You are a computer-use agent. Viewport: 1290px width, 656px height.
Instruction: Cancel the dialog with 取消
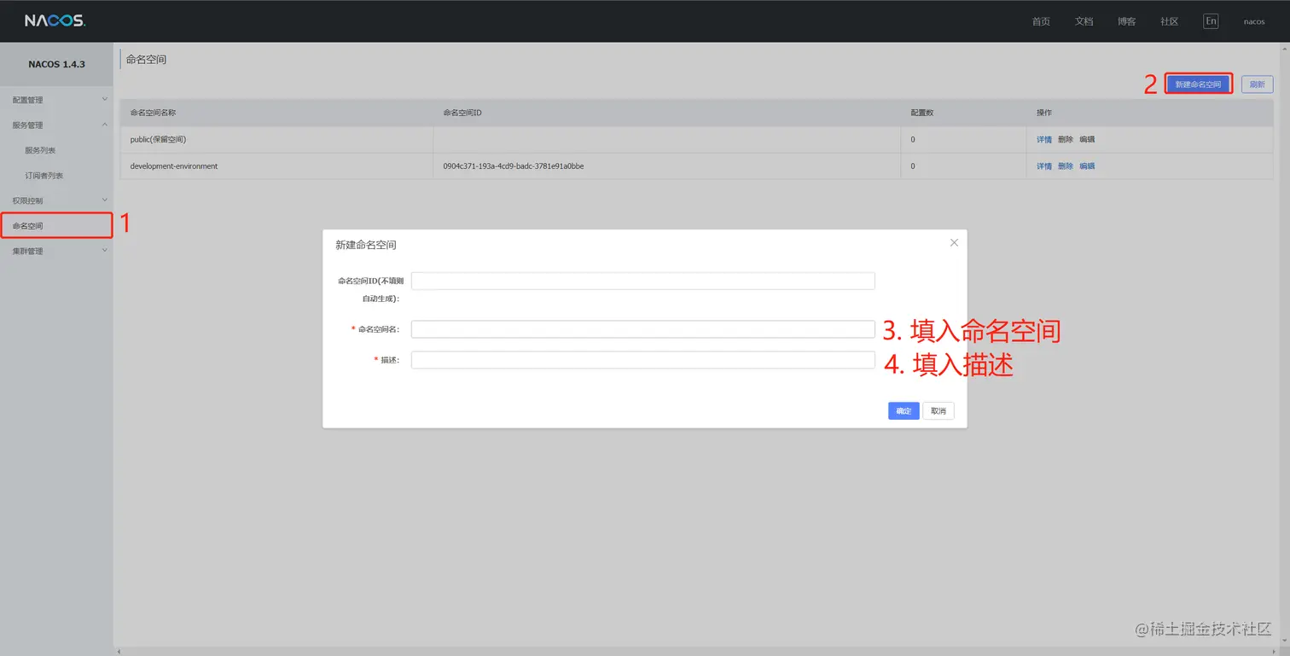click(x=938, y=411)
